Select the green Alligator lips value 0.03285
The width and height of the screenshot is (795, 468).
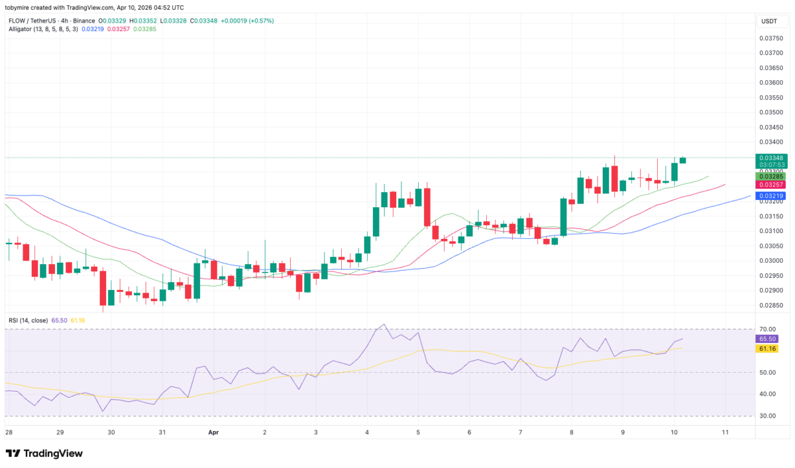tap(771, 177)
